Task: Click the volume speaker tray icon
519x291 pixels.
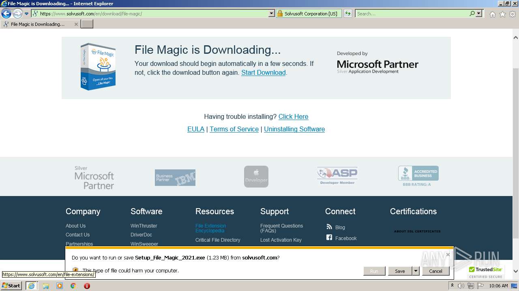Action: coord(461,286)
